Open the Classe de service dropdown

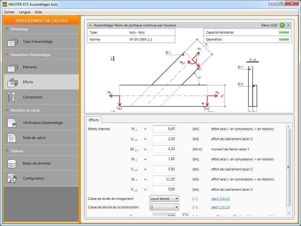point(164,207)
